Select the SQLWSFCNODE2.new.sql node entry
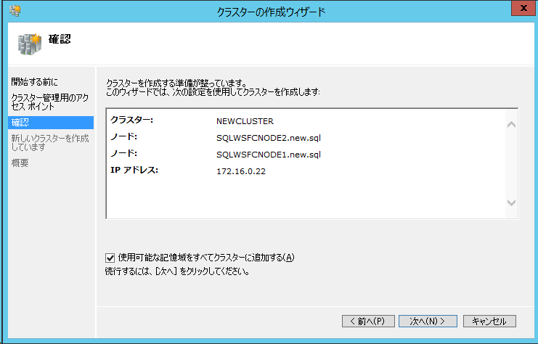Image resolution: width=538 pixels, height=344 pixels. (268, 137)
